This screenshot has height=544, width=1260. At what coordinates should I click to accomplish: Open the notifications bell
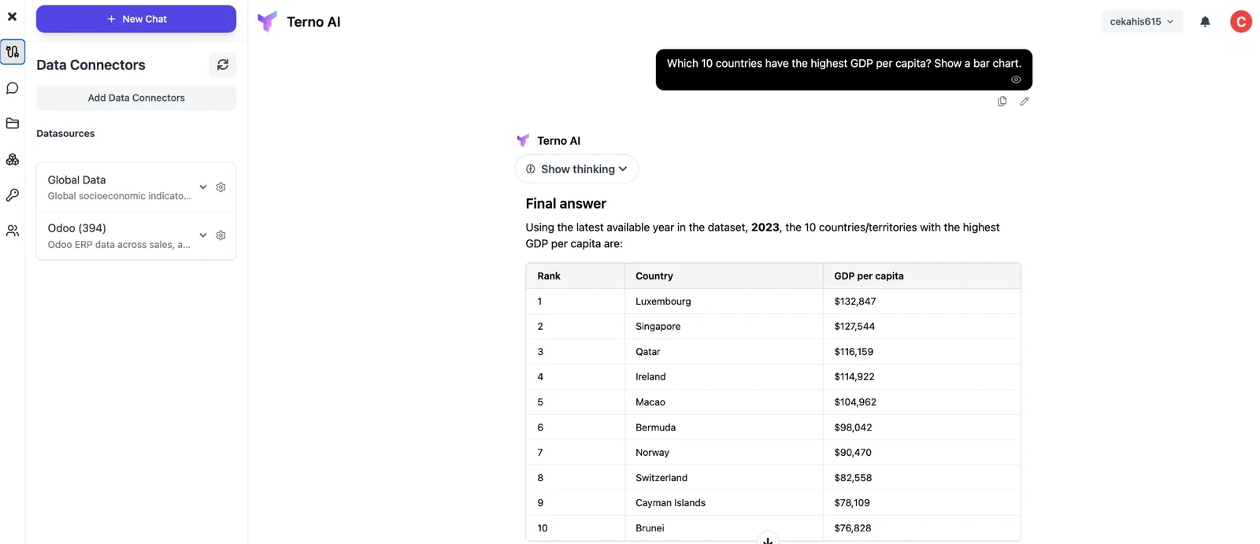point(1205,22)
